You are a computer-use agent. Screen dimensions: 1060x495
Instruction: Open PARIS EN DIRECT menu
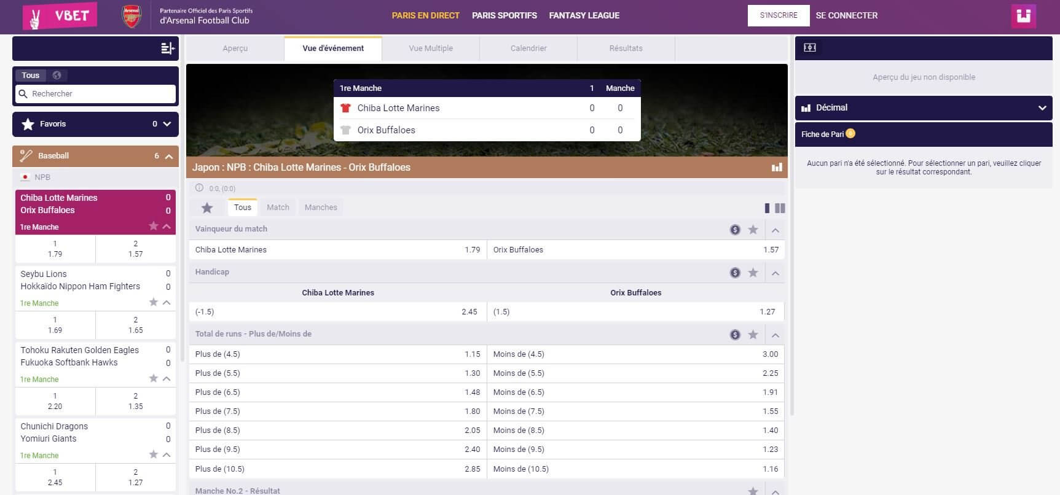click(x=426, y=15)
